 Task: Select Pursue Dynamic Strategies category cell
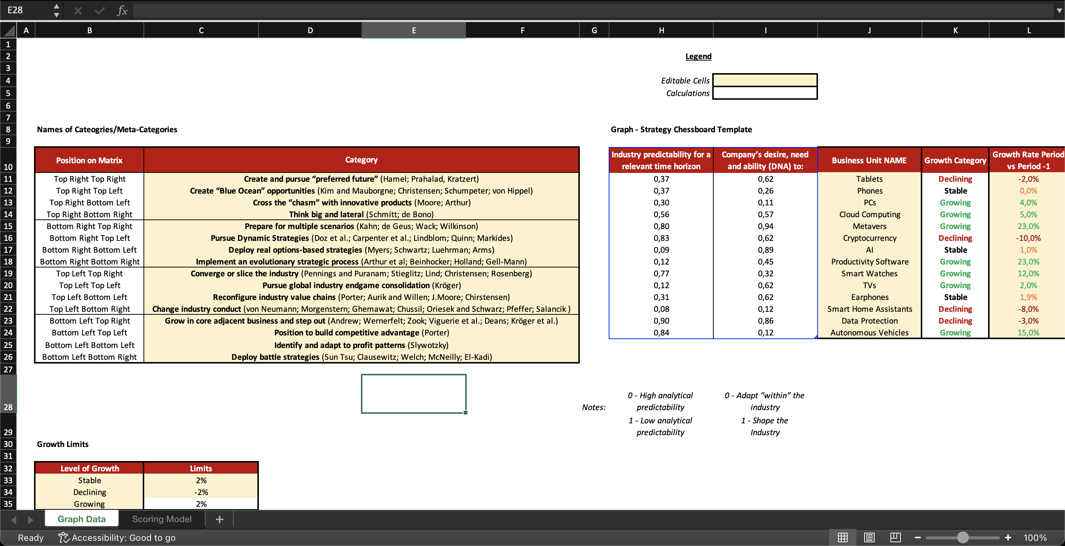coord(361,238)
